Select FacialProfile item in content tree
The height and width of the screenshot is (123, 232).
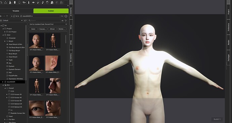pyautogui.click(x=13, y=76)
